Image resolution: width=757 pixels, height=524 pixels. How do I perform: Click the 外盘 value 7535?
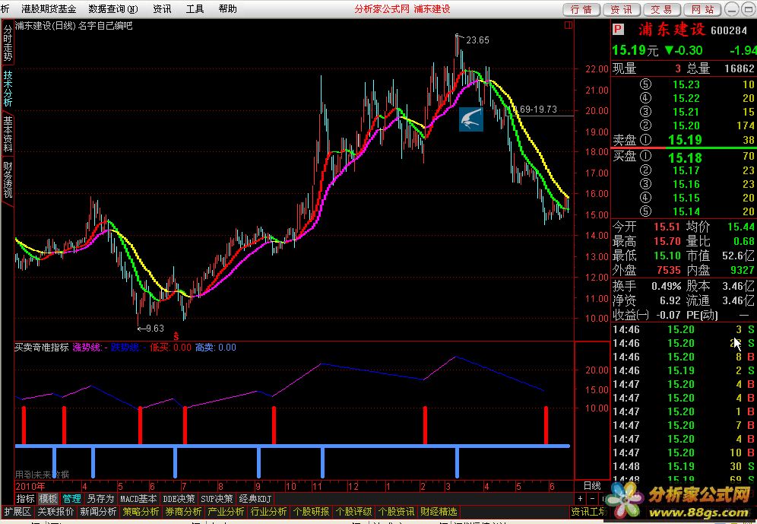669,270
